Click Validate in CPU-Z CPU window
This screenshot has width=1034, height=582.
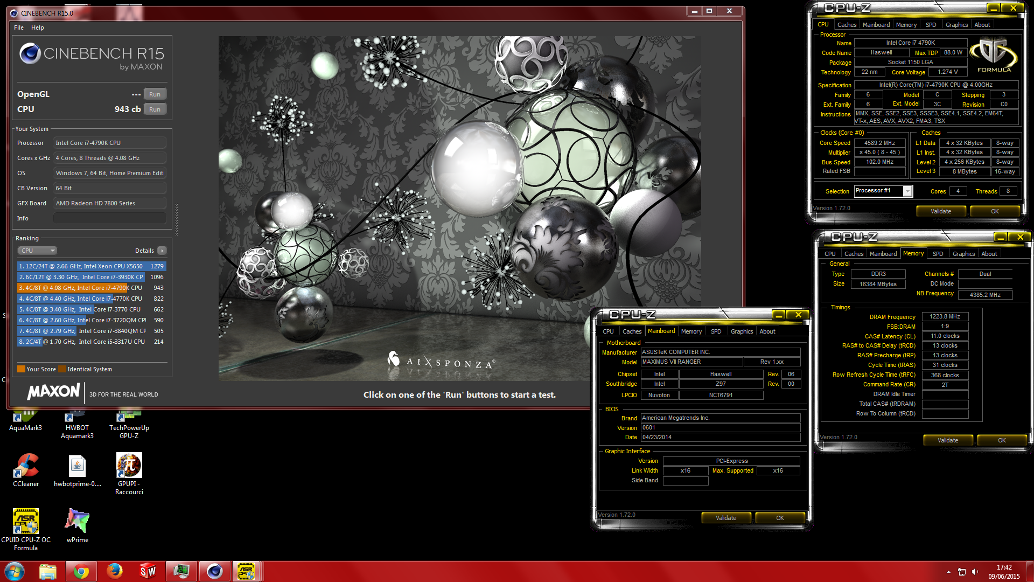pos(941,211)
